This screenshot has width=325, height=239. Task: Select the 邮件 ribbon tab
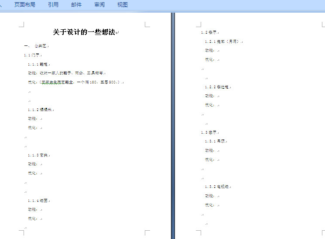(76, 5)
